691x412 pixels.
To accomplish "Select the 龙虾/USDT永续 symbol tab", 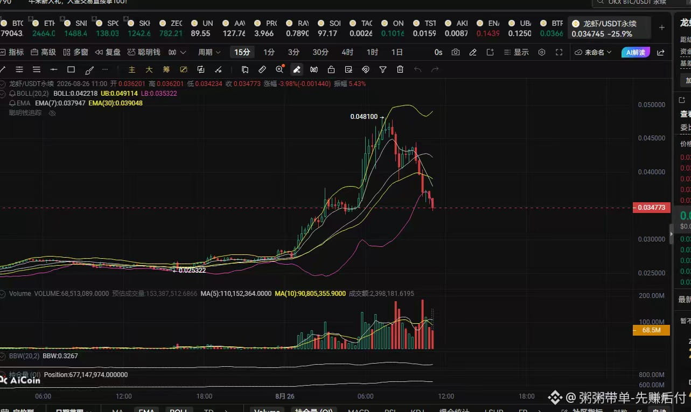I will coord(609,29).
